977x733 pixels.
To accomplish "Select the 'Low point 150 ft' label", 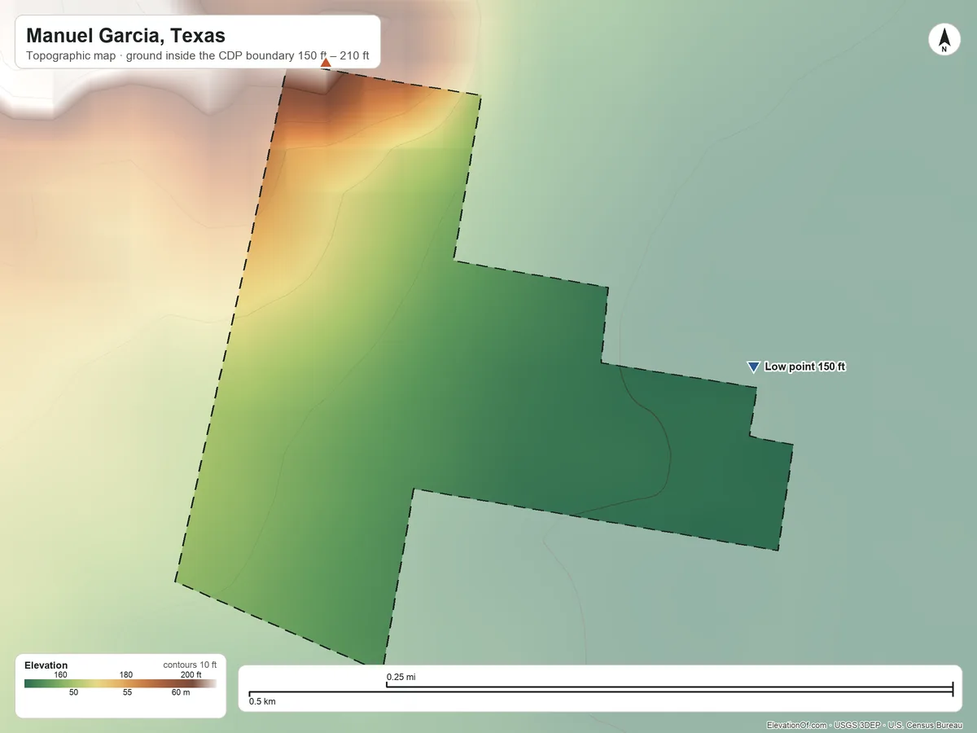I will point(805,367).
